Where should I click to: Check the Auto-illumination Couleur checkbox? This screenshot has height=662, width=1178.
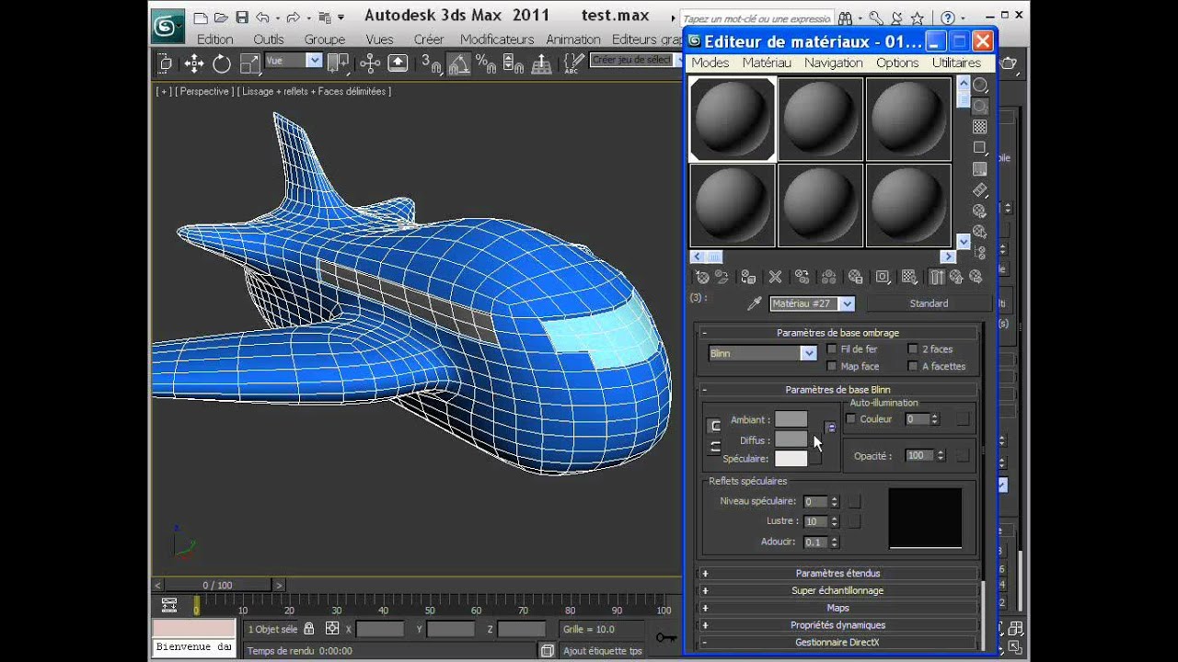click(x=850, y=419)
